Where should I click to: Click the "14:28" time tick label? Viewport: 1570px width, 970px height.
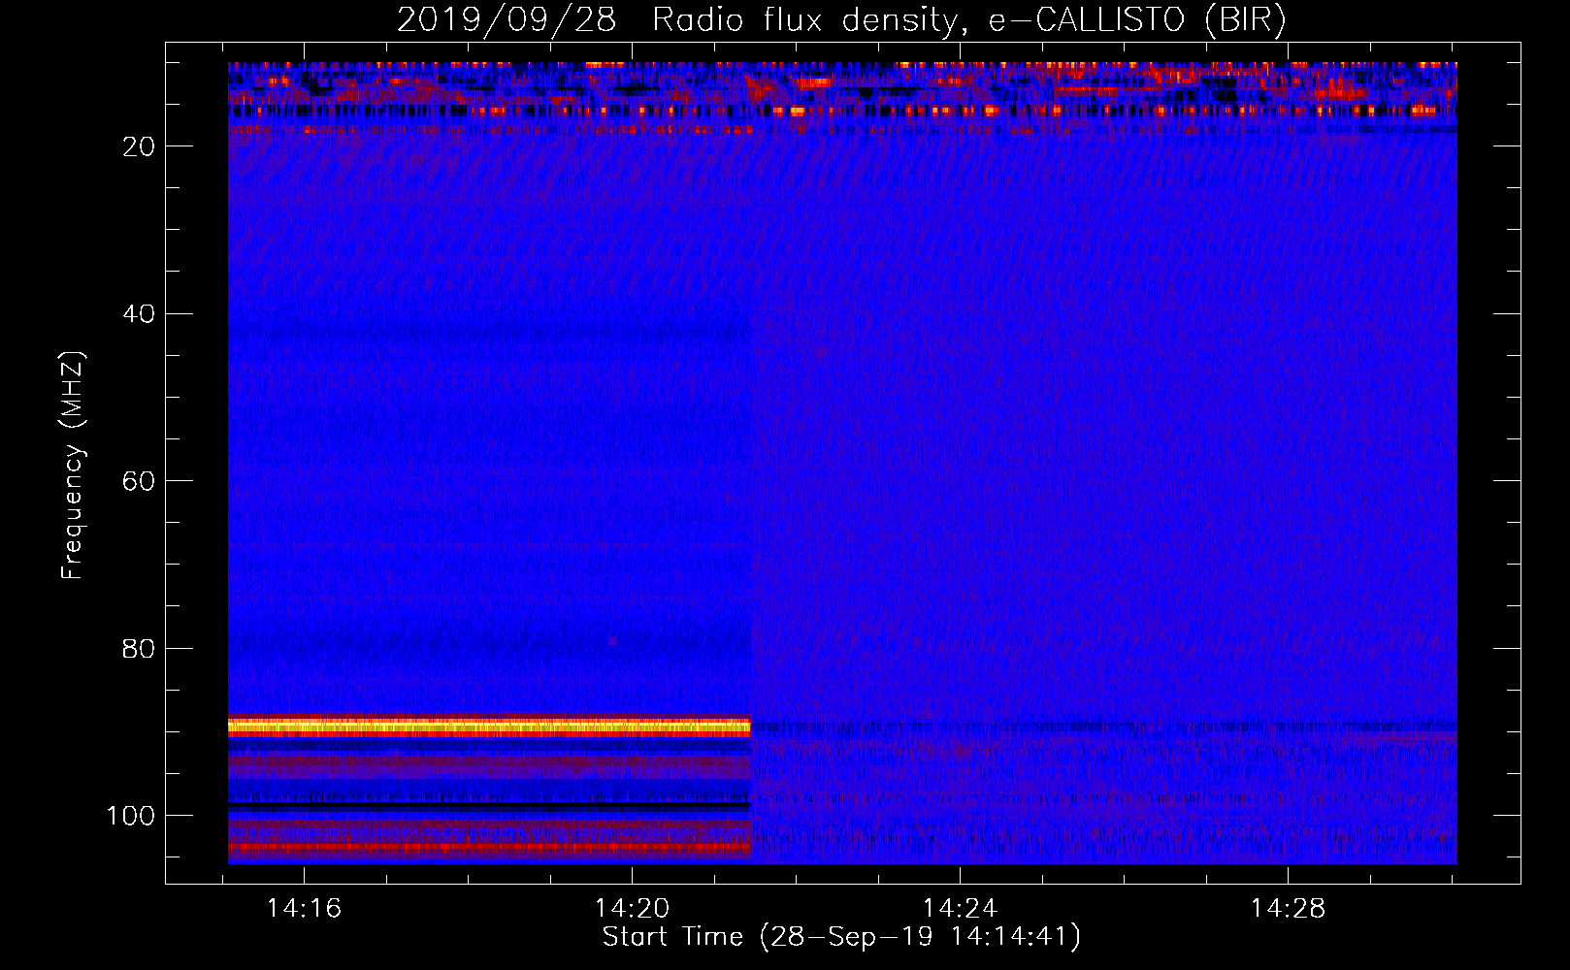click(x=1288, y=909)
